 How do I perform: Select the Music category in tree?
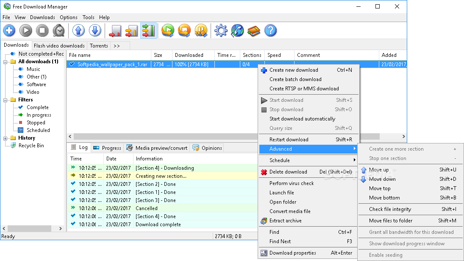(33, 69)
